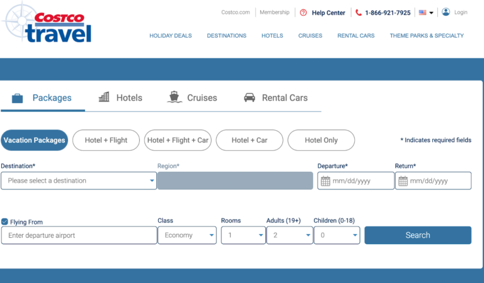Click the Help Center question mark icon
484x283 pixels.
pyautogui.click(x=303, y=13)
